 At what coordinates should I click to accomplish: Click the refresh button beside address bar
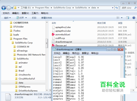click(116, 8)
